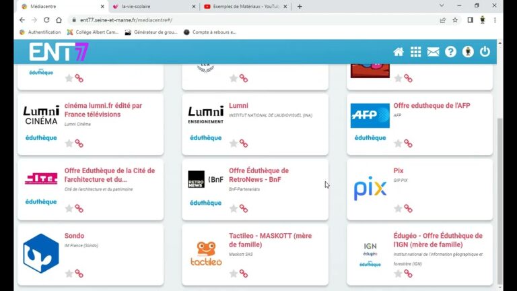Image resolution: width=517 pixels, height=291 pixels.
Task: Reload the current page
Action: point(46,20)
